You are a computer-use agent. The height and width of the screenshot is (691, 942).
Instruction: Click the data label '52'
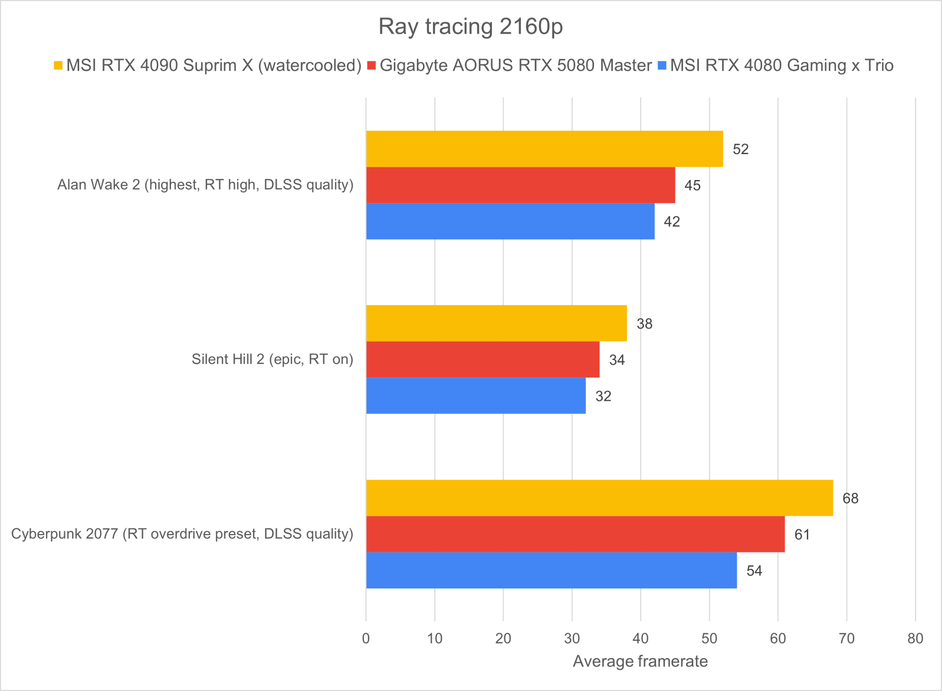pos(740,149)
